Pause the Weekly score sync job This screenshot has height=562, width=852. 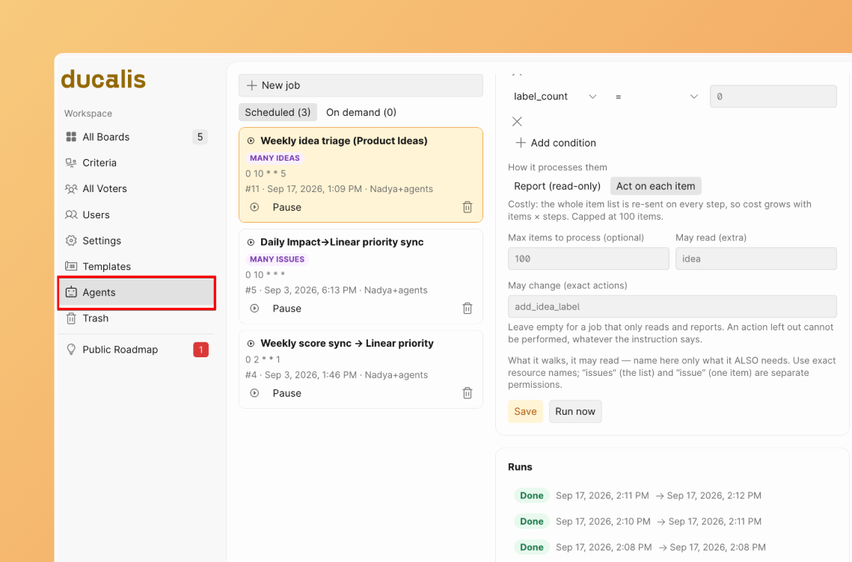(x=287, y=392)
